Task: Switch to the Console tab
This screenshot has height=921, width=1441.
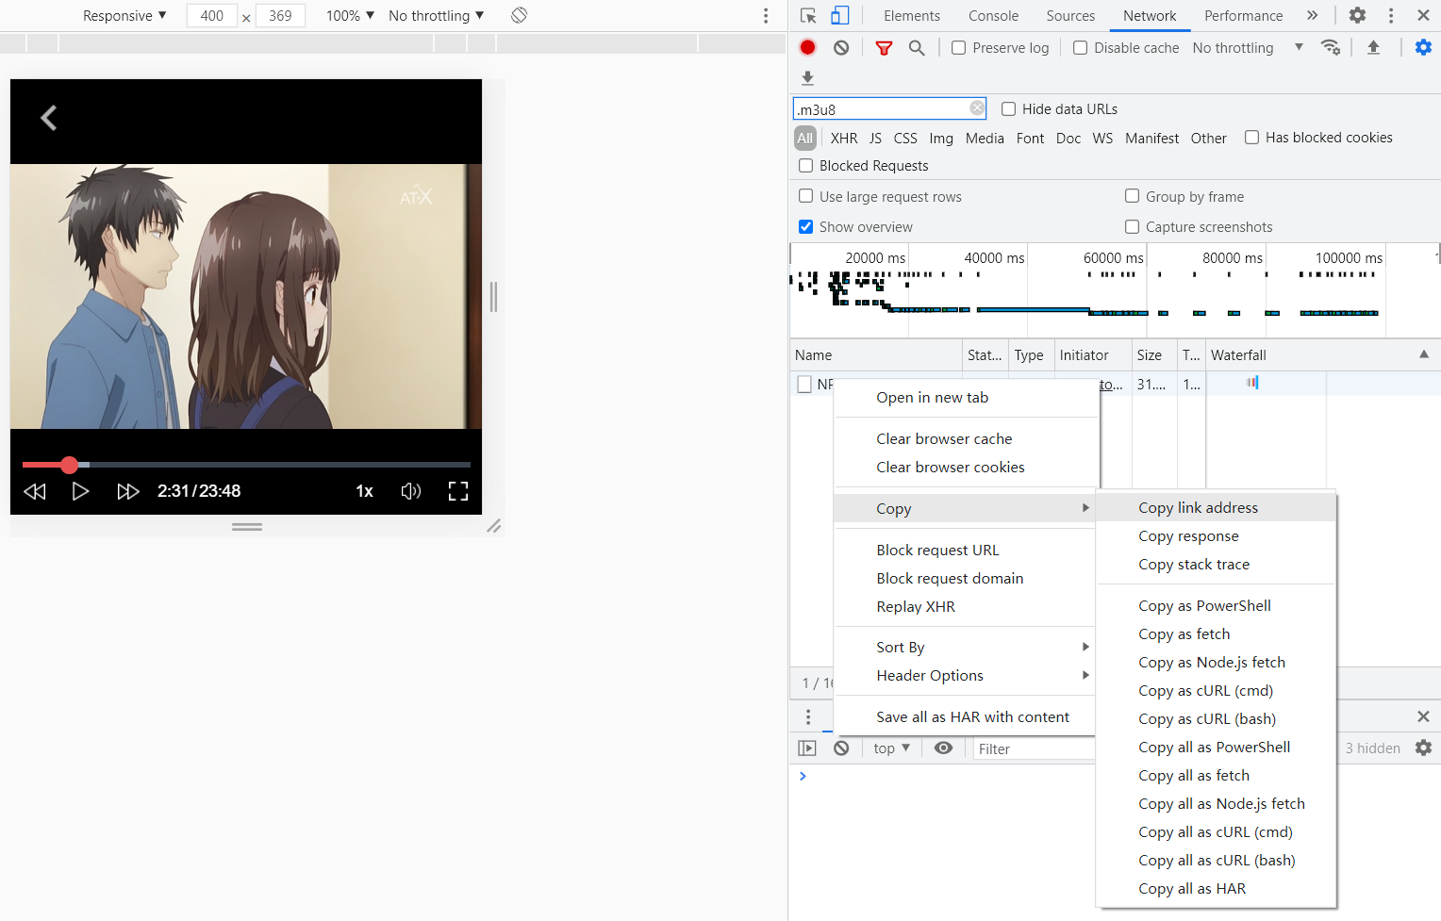Action: [x=993, y=15]
